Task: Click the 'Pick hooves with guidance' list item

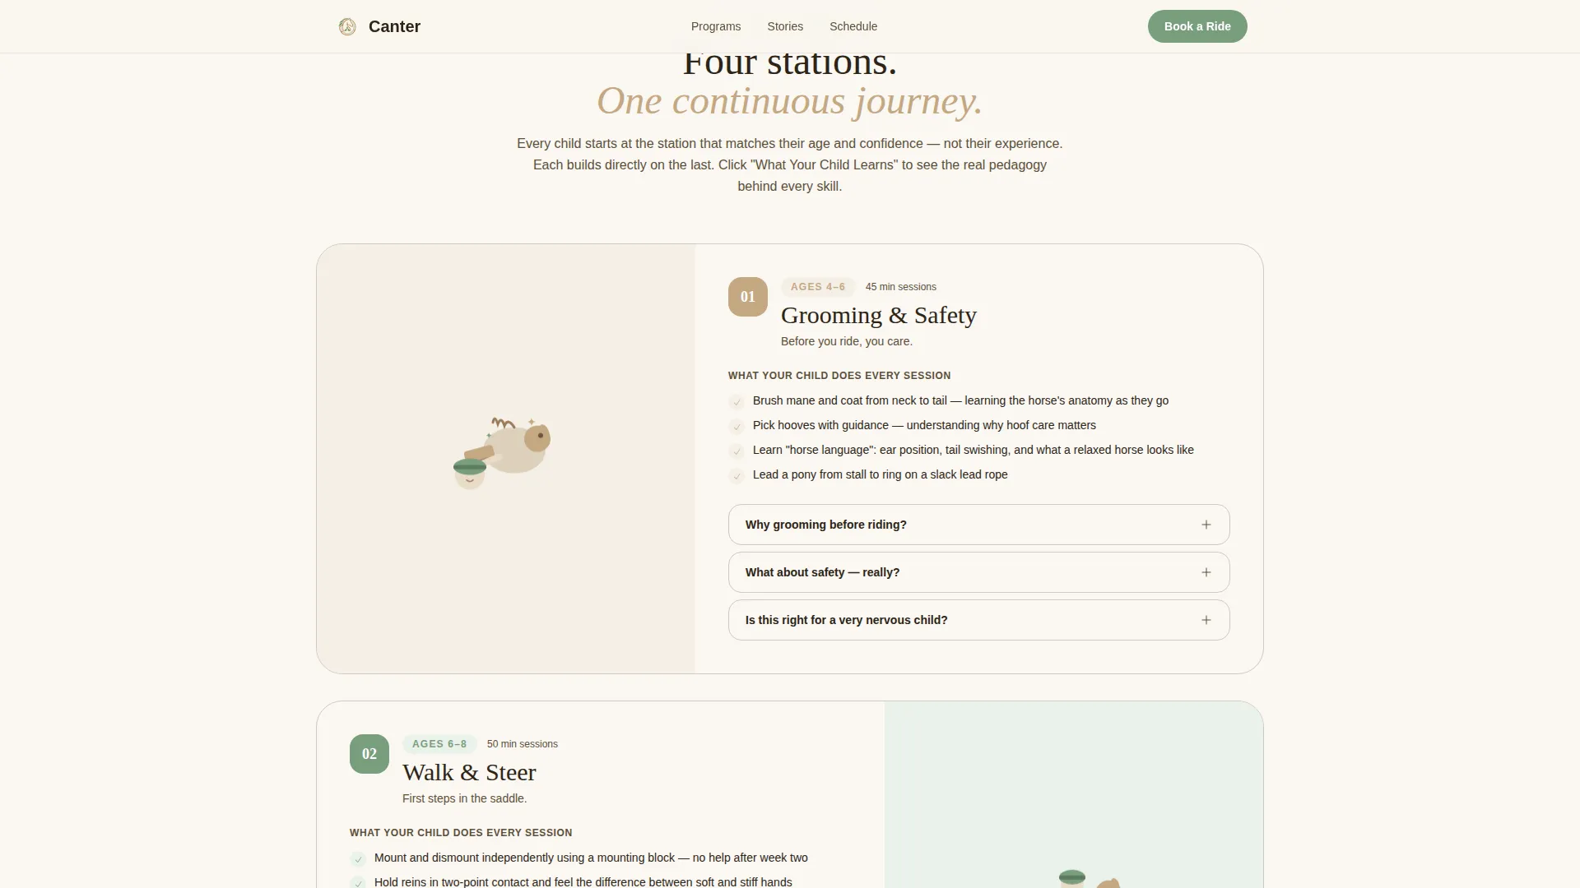Action: pos(924,425)
